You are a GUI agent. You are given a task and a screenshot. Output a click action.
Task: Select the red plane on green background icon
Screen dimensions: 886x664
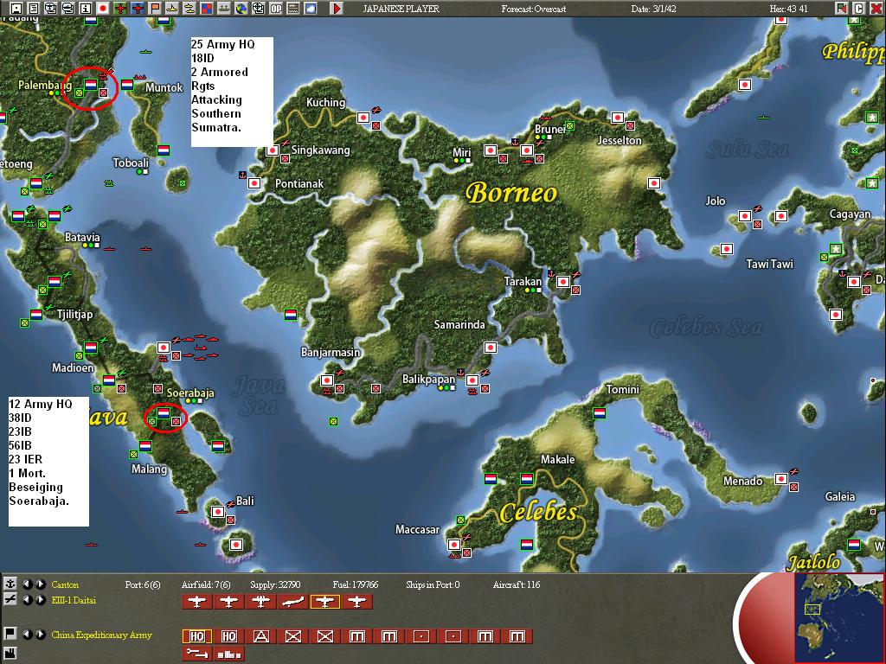pos(119,9)
